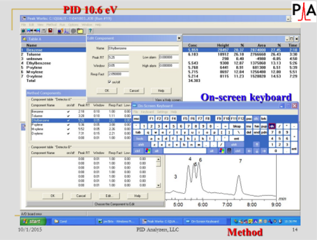Screen dimensions: 317x240
Task: Click the Peak RT input field
Action: tap(118, 57)
